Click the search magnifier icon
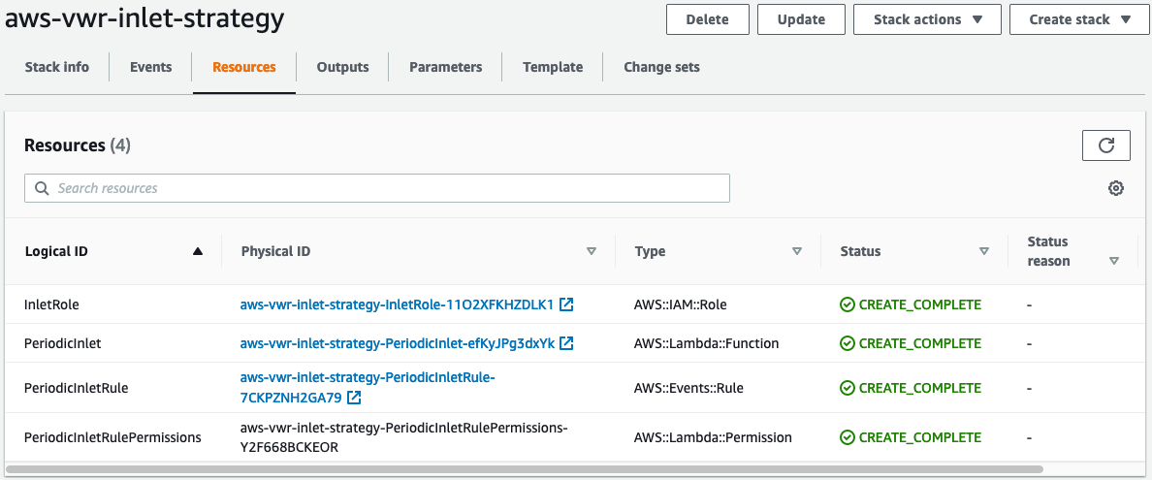Screen dimensions: 1152x480 [42, 188]
